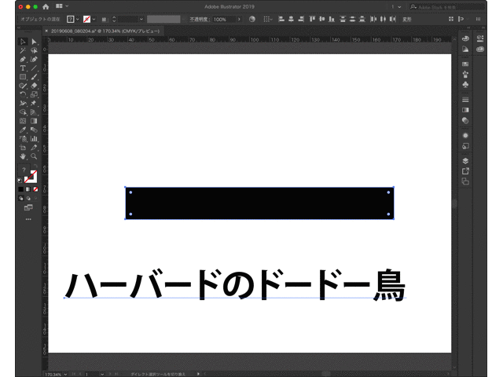Screen dimensions: 503x377
Task: Select the Scale tool
Action: pyautogui.click(x=34, y=94)
